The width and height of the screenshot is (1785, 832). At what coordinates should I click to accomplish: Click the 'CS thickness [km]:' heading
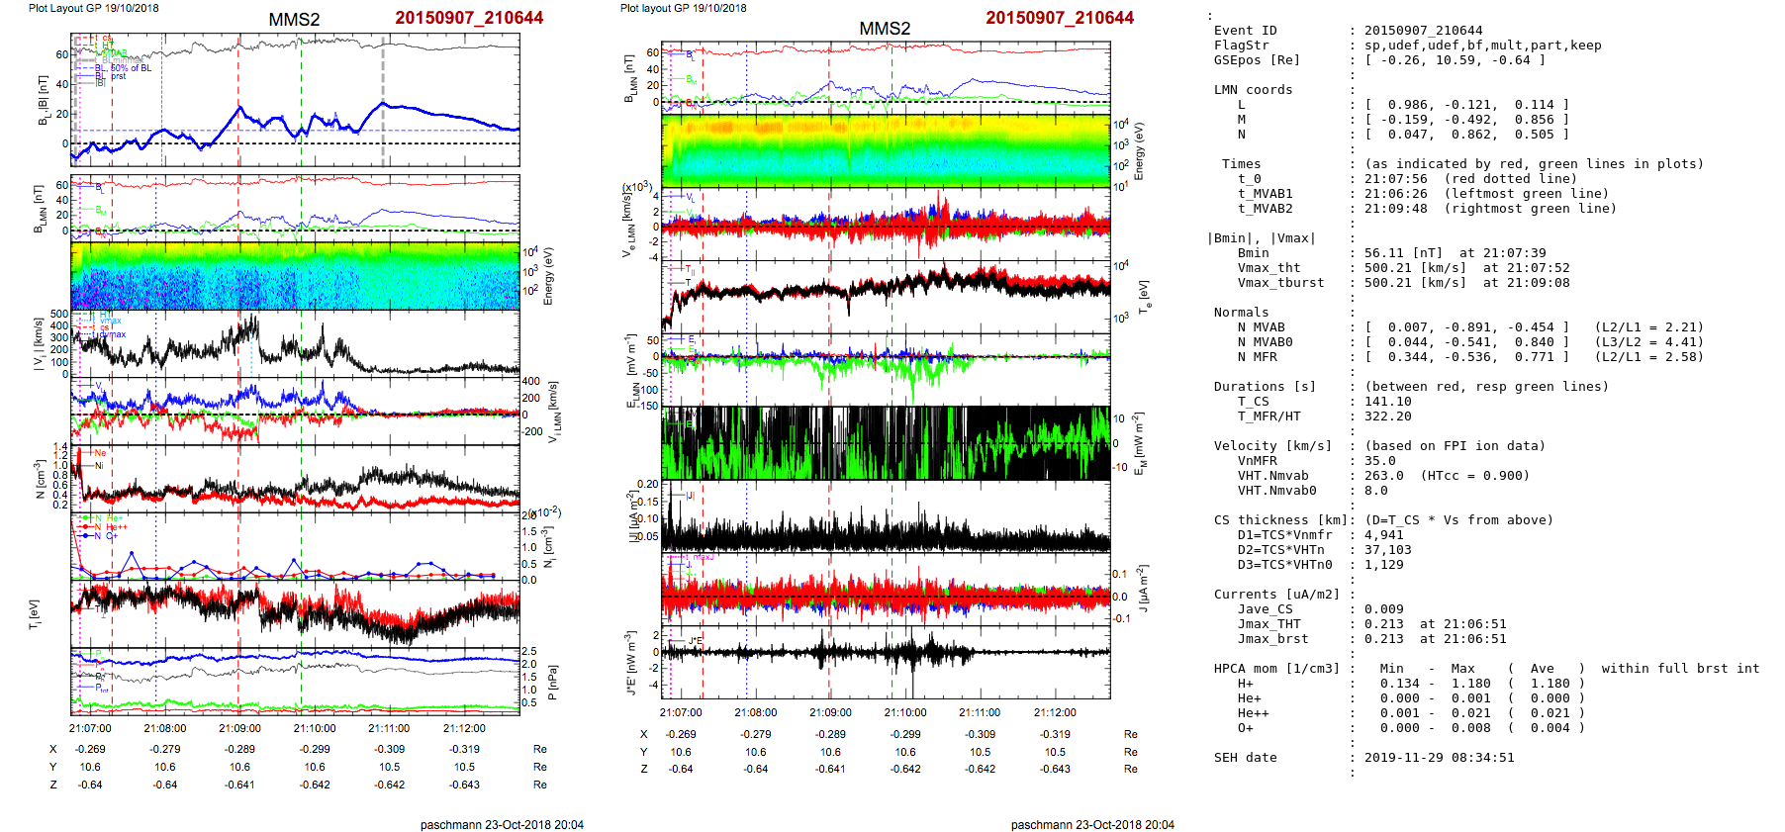point(1285,520)
